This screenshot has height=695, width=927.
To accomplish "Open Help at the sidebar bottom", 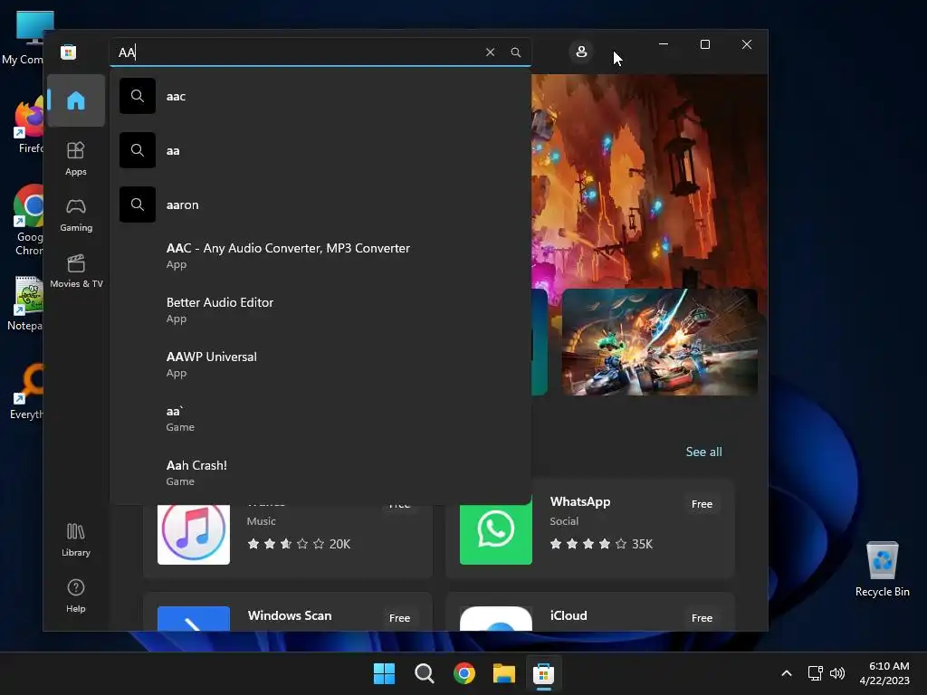I will pyautogui.click(x=76, y=595).
